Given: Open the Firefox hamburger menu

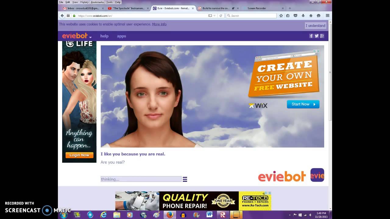Looking at the screenshot, I should click(x=328, y=16).
